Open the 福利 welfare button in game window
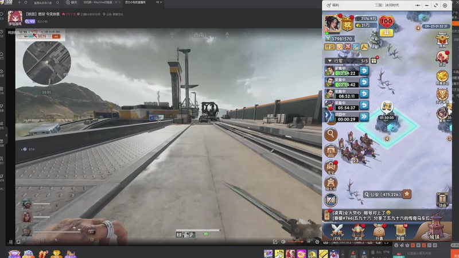Viewport: 459px width, 258px height. coord(333,5)
